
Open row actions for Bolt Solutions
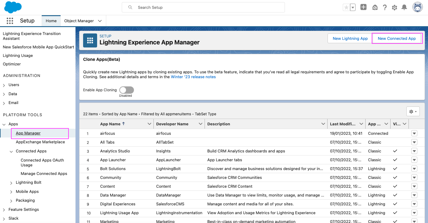click(x=414, y=169)
